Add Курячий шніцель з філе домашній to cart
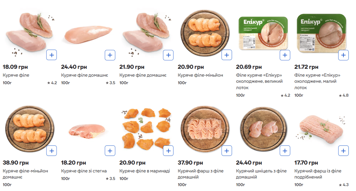 pos(285,151)
